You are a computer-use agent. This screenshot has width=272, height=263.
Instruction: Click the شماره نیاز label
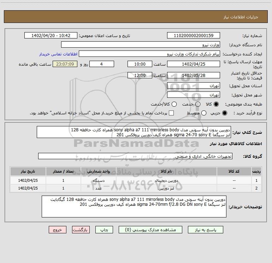[x=252, y=36]
